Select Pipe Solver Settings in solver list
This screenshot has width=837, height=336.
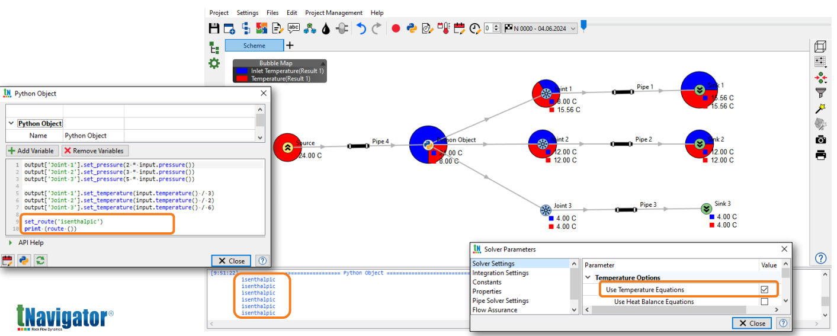pyautogui.click(x=501, y=300)
